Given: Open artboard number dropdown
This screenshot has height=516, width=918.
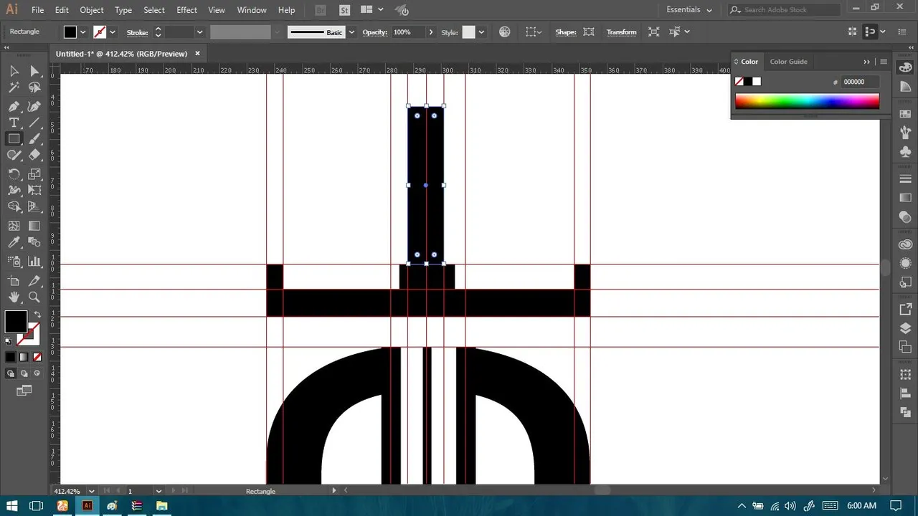Looking at the screenshot, I should pos(158,491).
